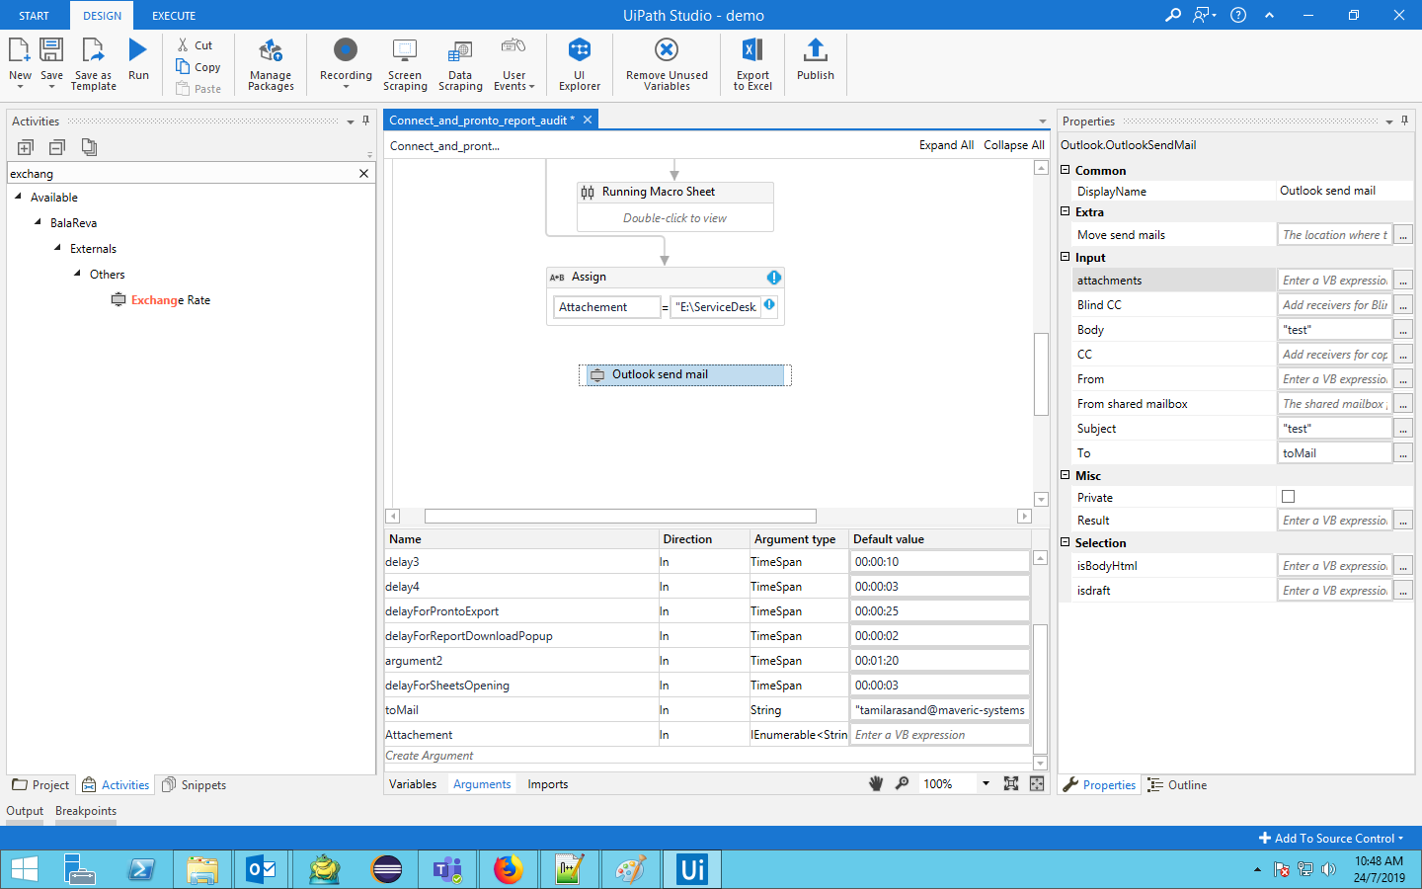
Task: Open Manage Packages
Action: pyautogui.click(x=271, y=63)
